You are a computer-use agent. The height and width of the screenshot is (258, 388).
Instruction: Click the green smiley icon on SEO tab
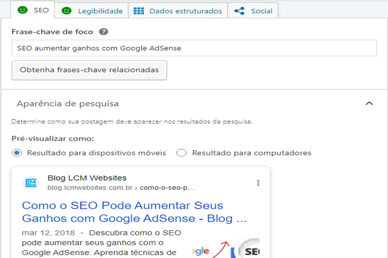(22, 10)
